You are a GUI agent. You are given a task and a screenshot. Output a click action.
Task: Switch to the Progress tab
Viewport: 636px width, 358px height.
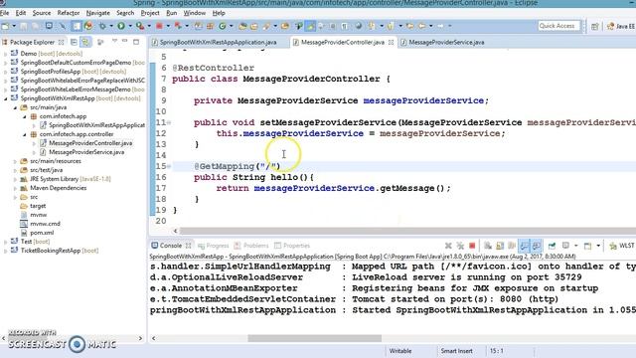(214, 246)
